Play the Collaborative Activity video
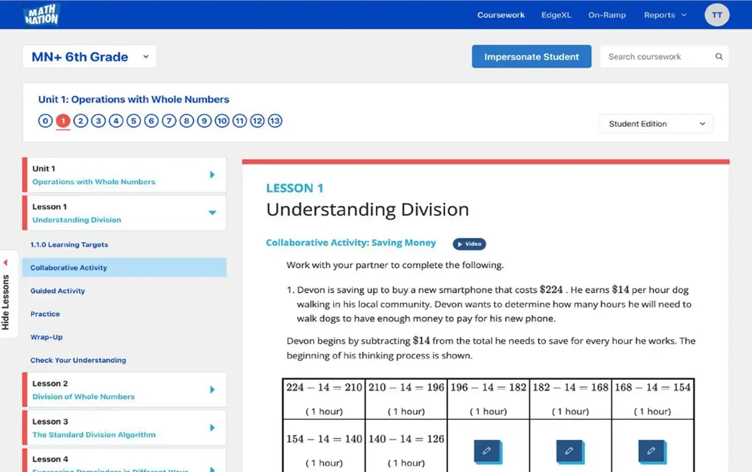 469,244
